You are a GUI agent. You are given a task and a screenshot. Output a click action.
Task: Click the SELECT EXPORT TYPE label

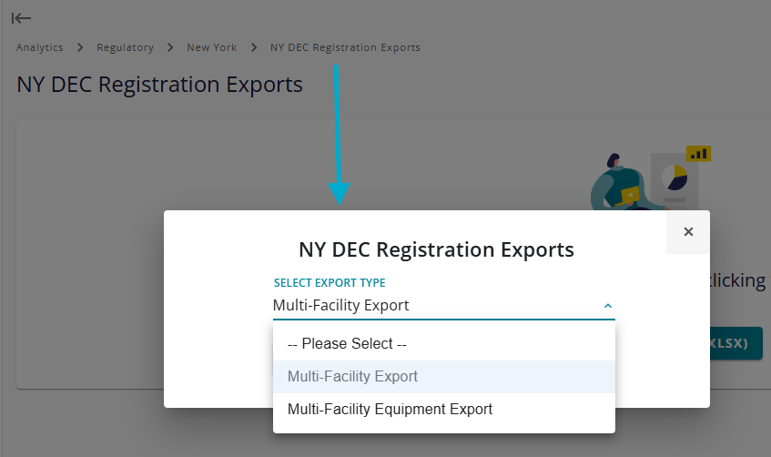[x=330, y=283]
